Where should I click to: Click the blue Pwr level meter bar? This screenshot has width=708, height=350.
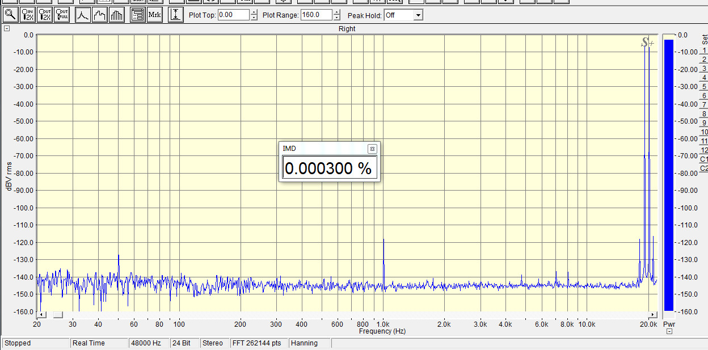[x=669, y=175]
